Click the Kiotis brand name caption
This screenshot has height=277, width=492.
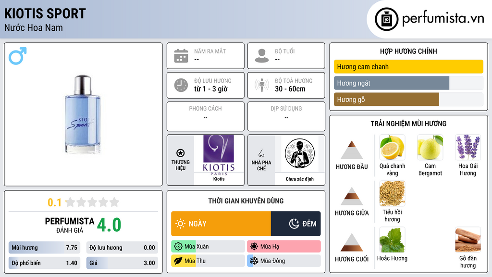(219, 179)
